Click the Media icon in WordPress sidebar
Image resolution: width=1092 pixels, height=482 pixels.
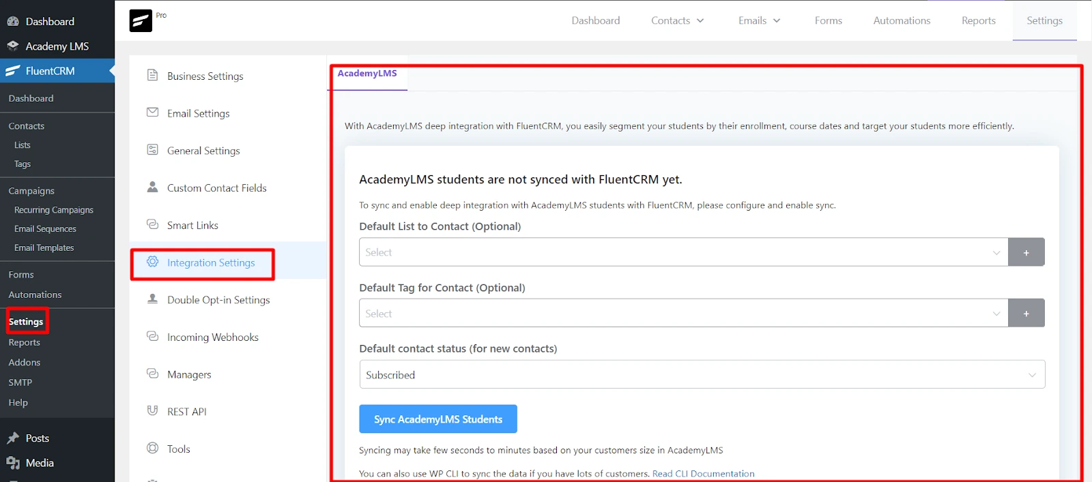coord(13,463)
